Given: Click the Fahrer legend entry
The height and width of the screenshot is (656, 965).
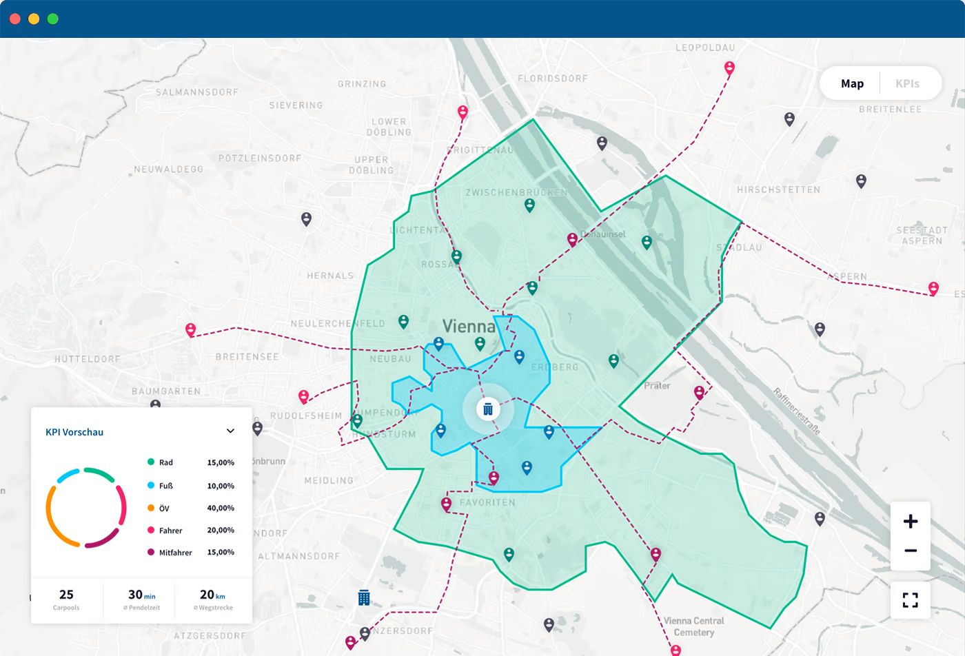Looking at the screenshot, I should click(191, 530).
